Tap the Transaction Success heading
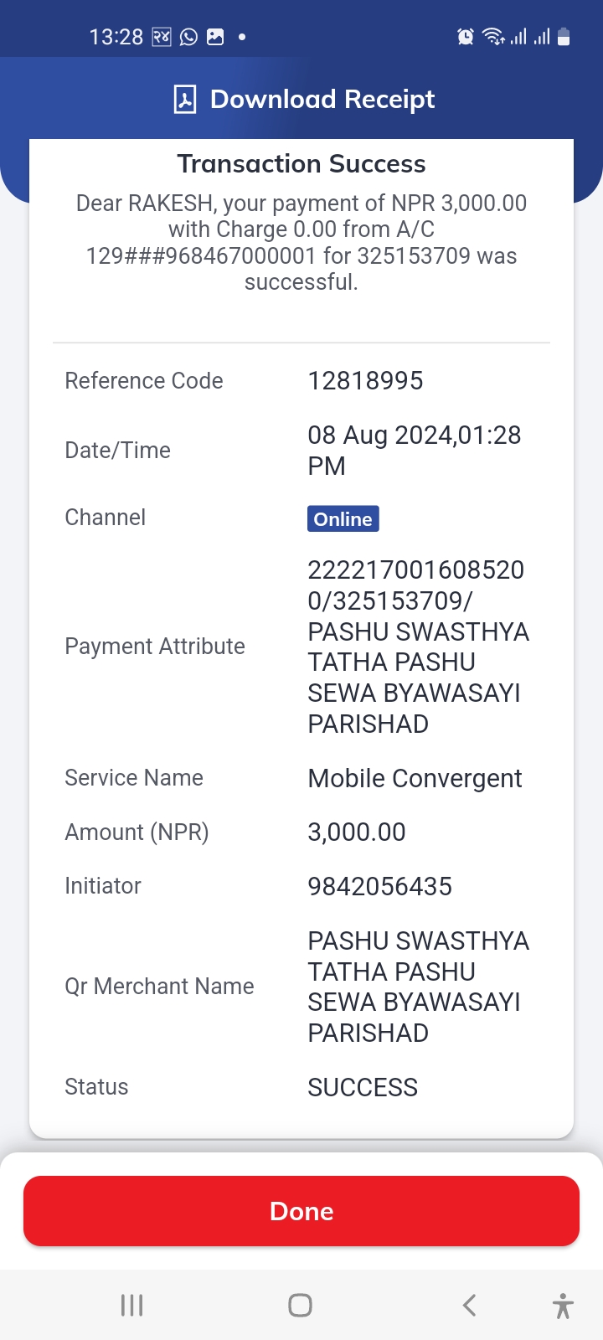603x1340 pixels. coord(301,164)
